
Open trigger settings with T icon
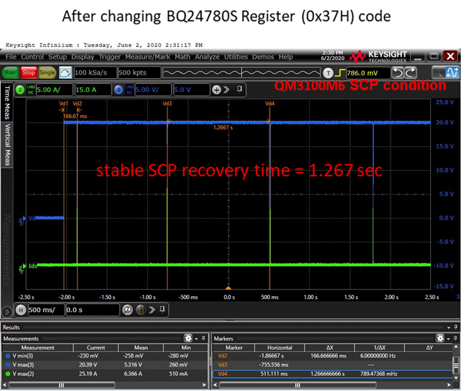tap(328, 73)
